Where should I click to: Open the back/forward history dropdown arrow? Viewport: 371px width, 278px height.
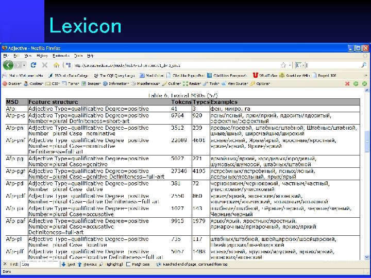coord(25,65)
